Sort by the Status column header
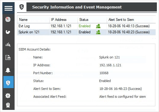Viewport: 159px width, 112px height. click(84, 20)
